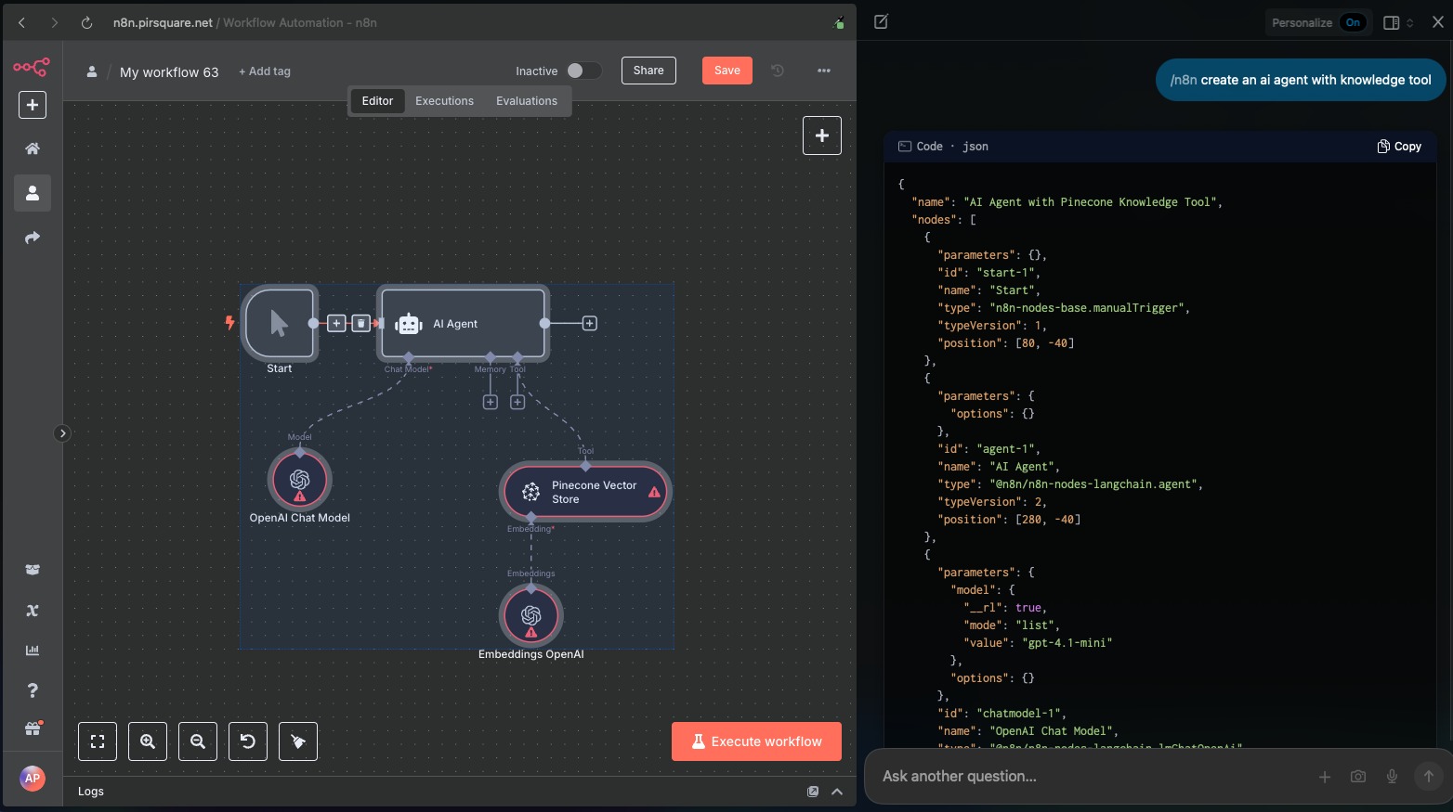Switch to the Executions tab
1453x812 pixels.
pos(444,101)
